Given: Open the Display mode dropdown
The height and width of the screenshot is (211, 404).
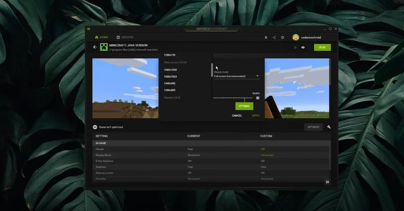Looking at the screenshot, I should pos(236,76).
